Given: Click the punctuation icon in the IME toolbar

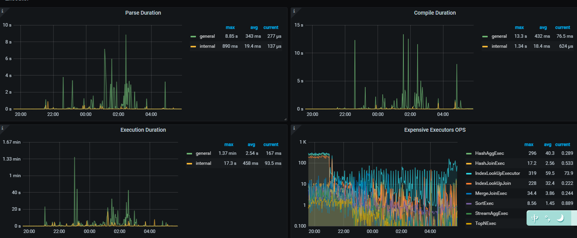Looking at the screenshot, I should (x=547, y=218).
